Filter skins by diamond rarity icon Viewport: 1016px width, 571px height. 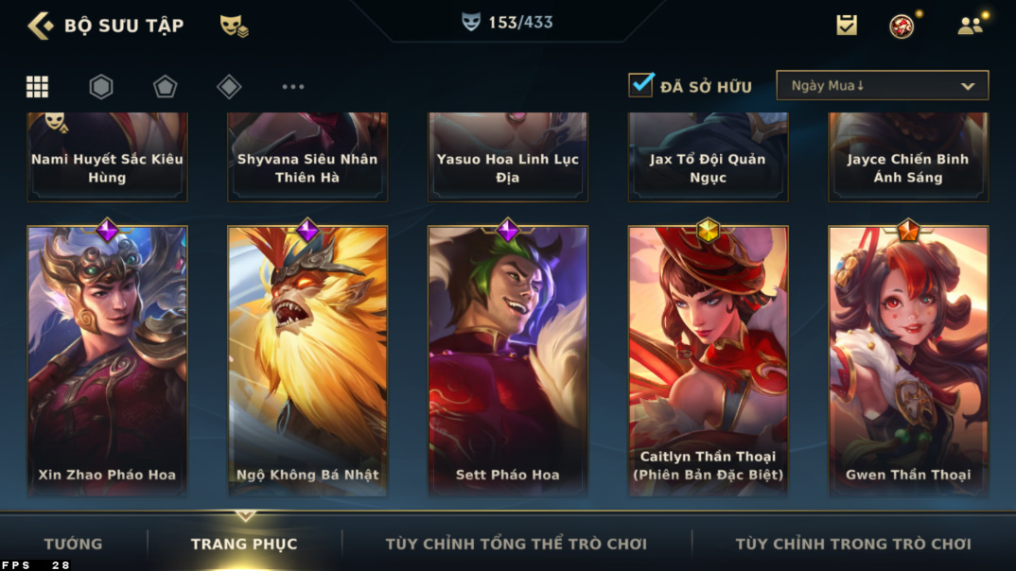click(x=229, y=86)
